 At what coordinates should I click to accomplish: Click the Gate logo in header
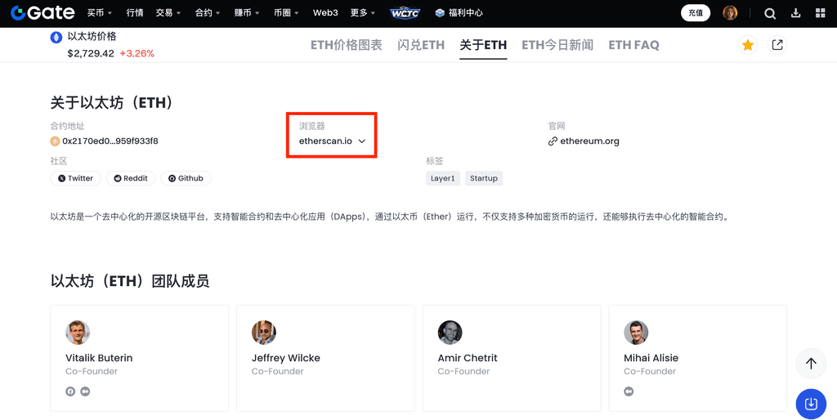coord(42,13)
